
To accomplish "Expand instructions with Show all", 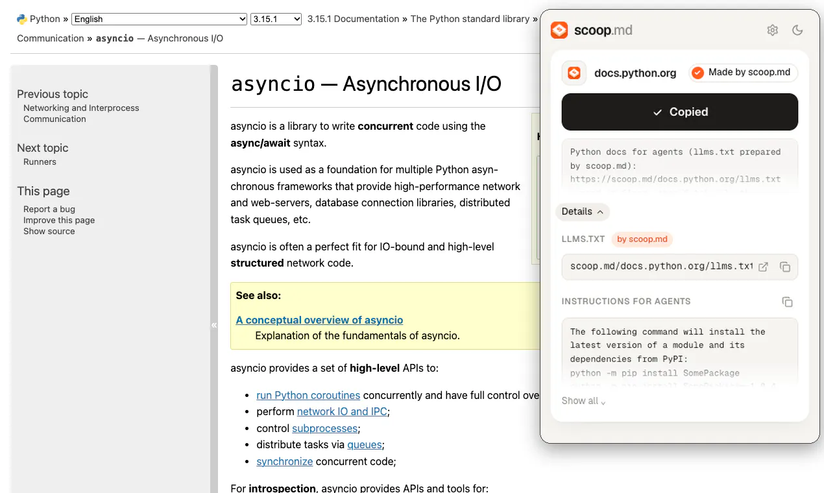I will 583,401.
